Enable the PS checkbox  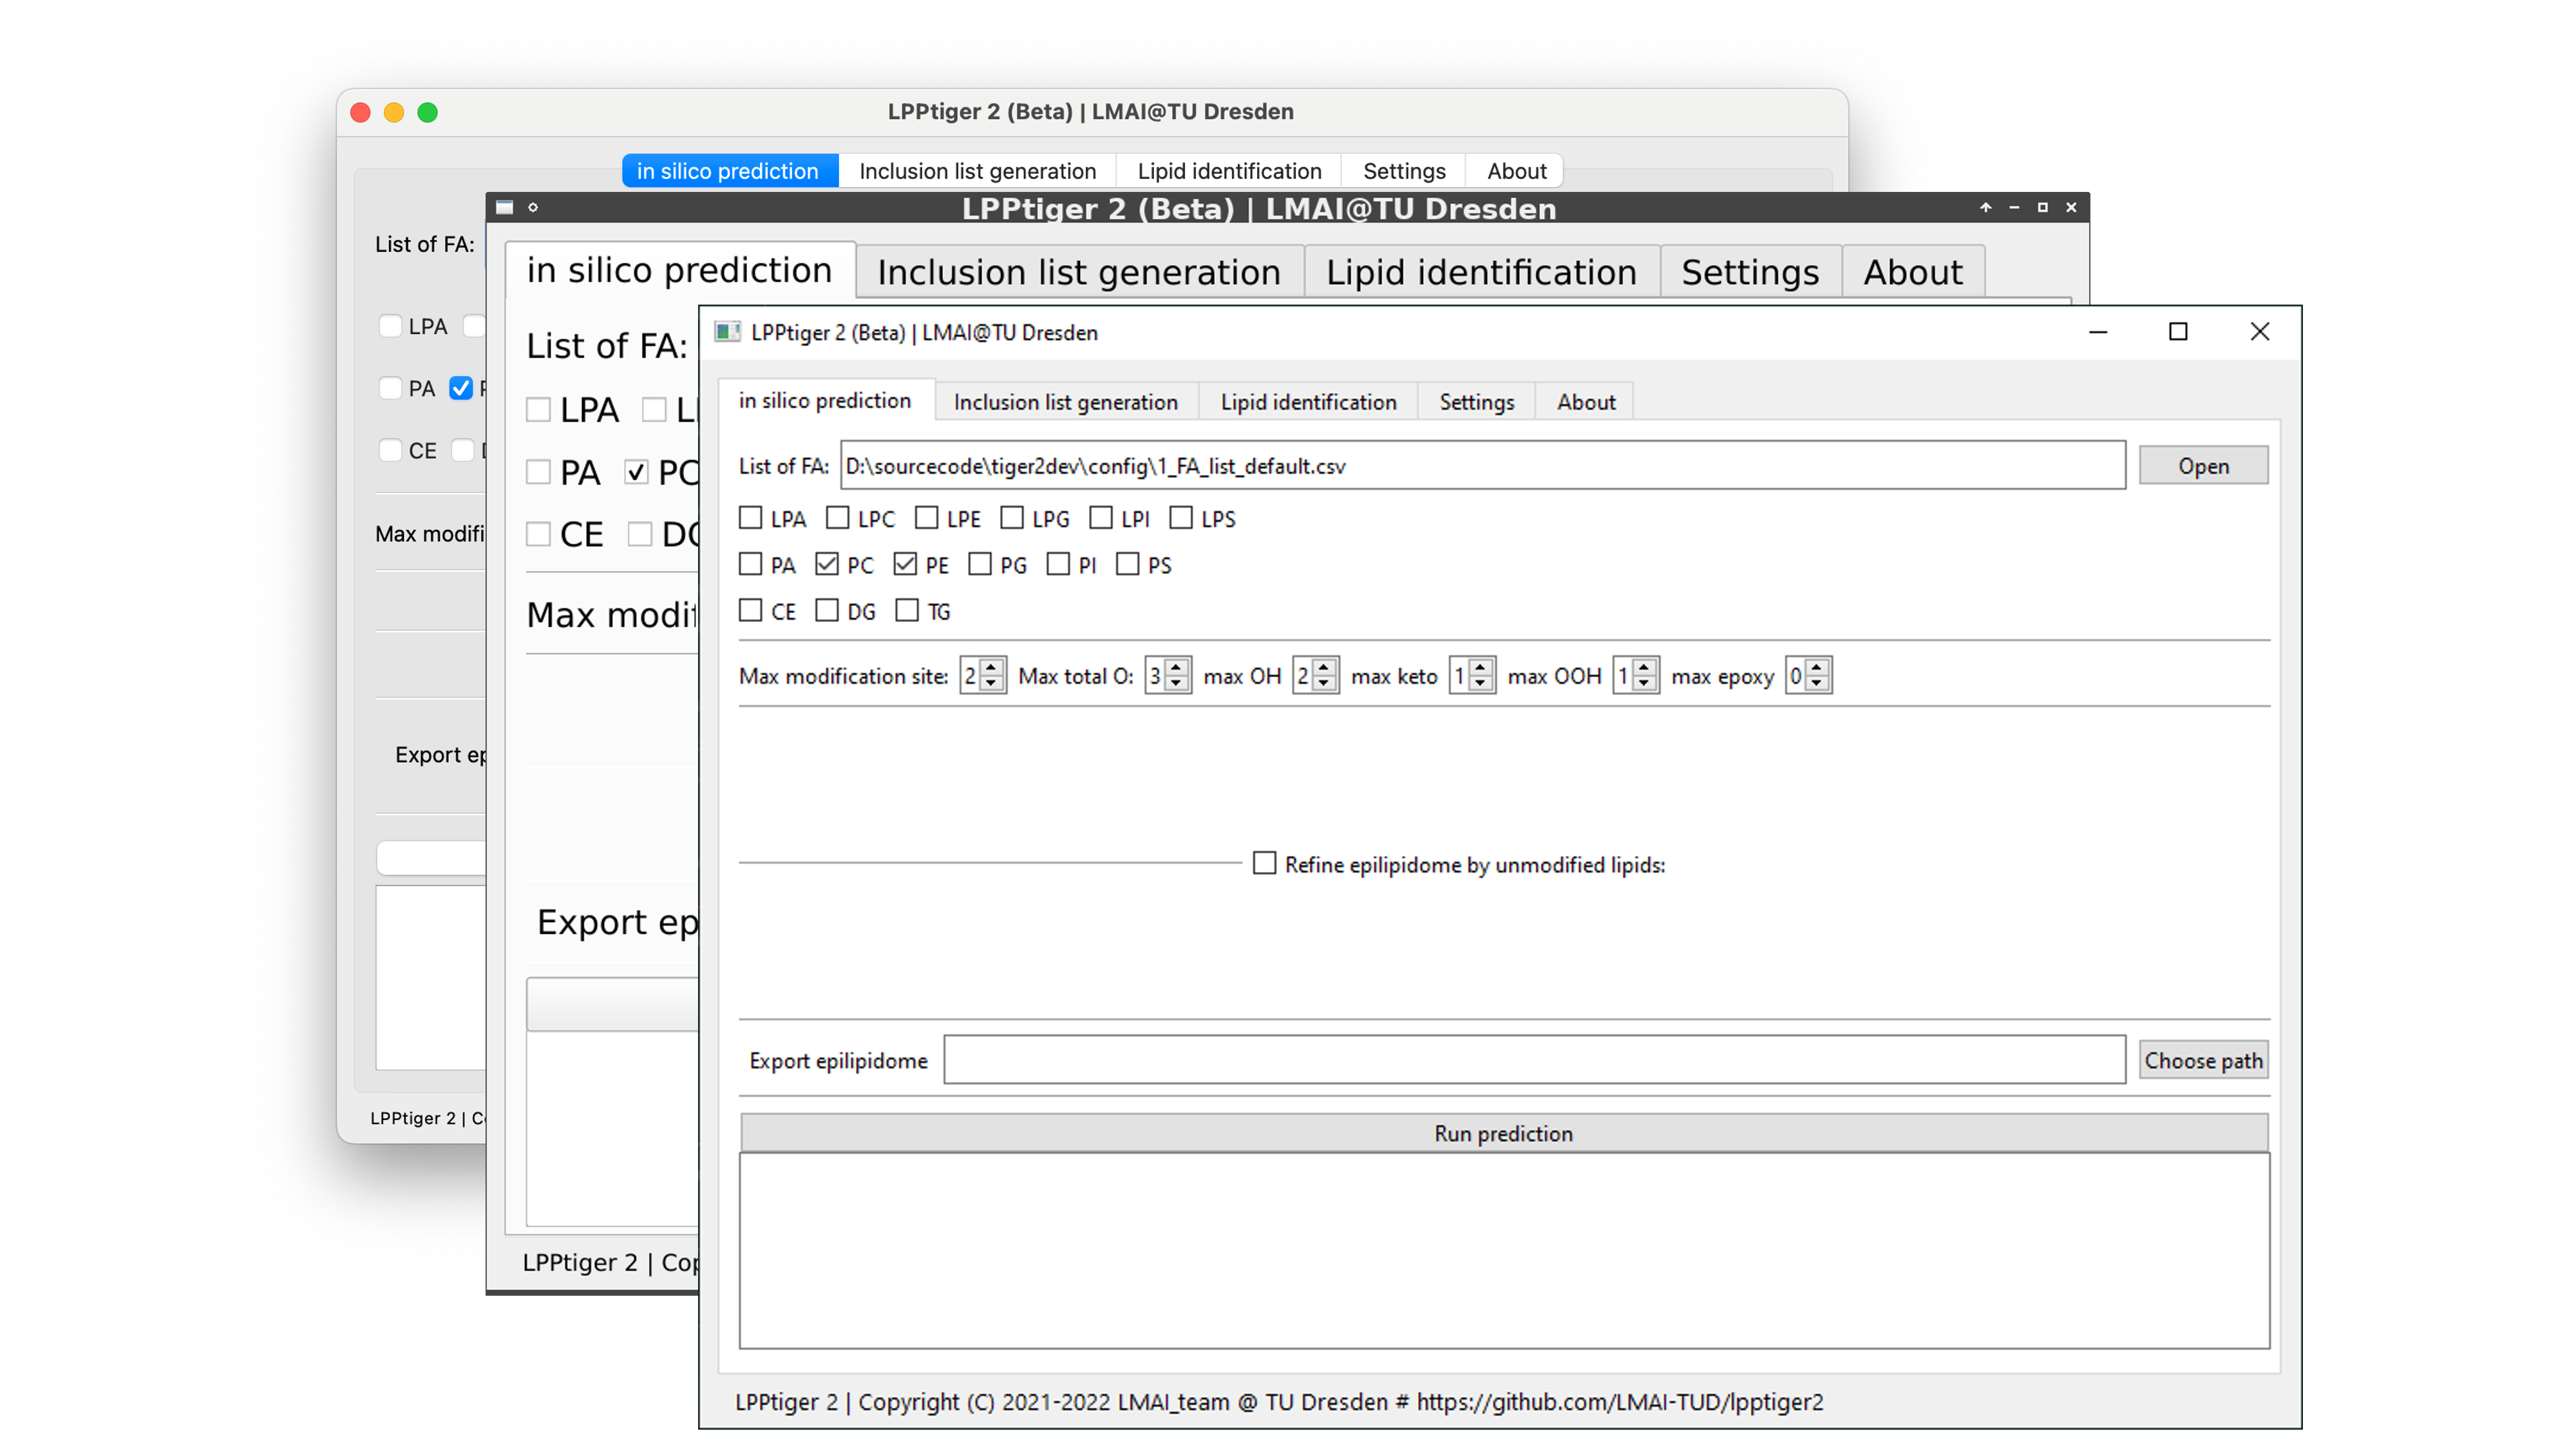coord(1128,564)
